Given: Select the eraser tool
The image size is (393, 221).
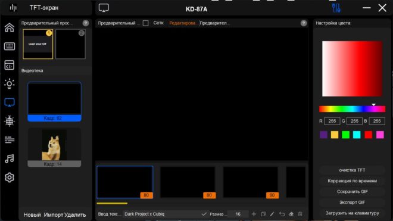Looking at the screenshot, I should (291, 214).
